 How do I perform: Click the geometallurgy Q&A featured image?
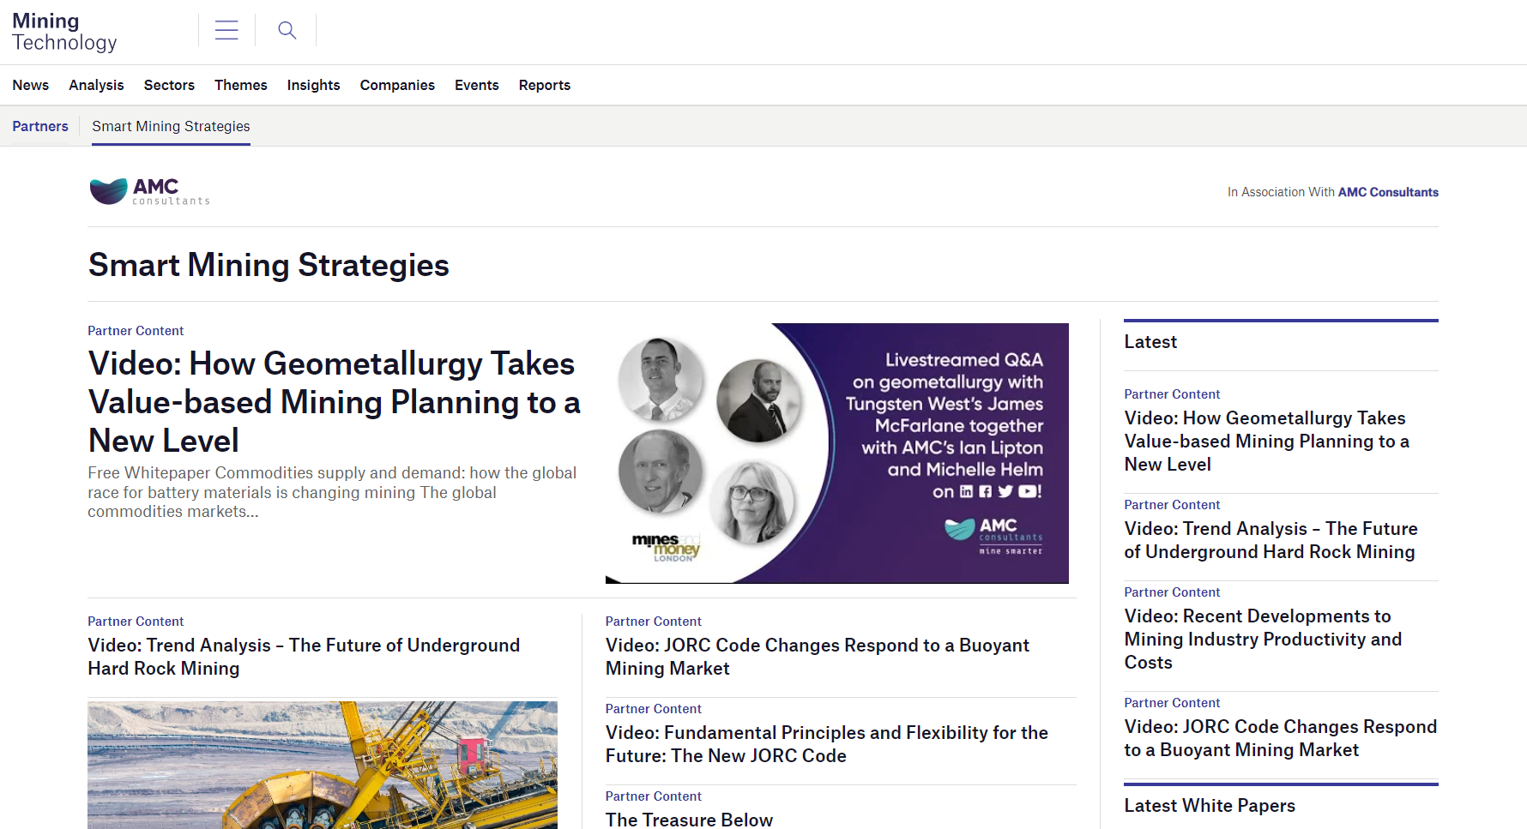(x=836, y=453)
